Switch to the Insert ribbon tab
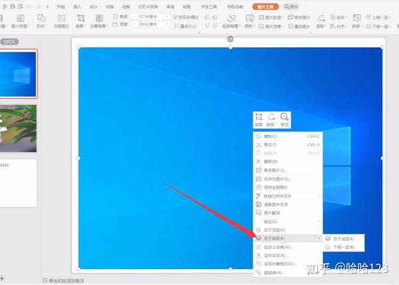Screen dimensions: 399x285 [77, 7]
